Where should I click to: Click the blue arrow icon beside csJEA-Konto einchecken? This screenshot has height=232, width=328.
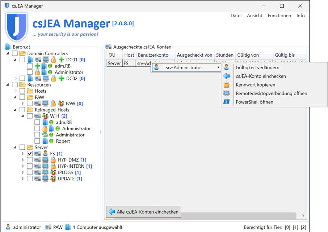(226, 76)
